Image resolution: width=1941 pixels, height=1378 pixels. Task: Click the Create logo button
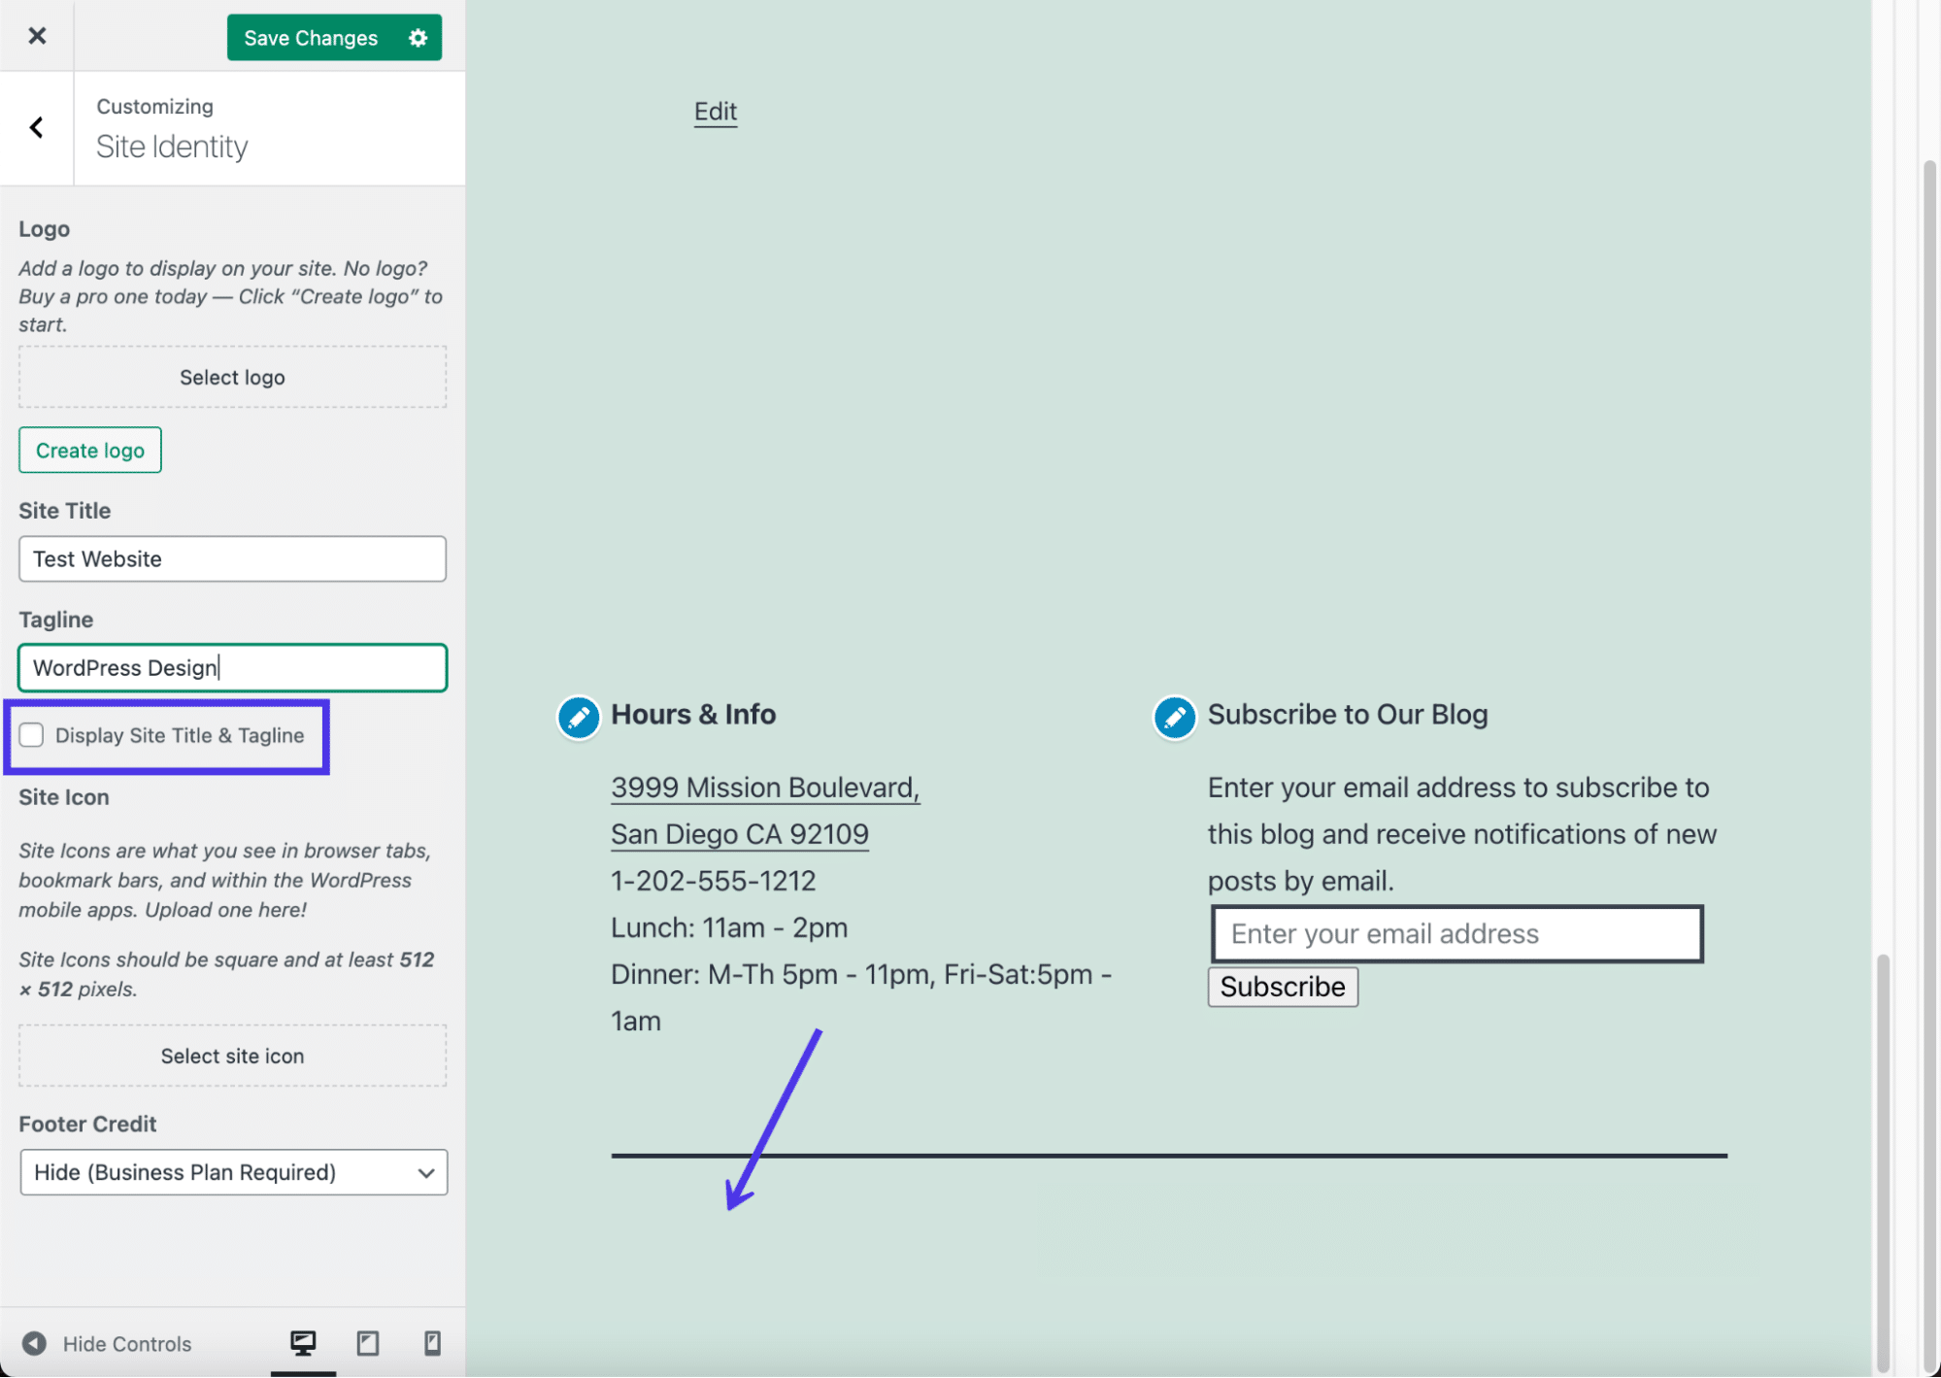[x=90, y=451]
